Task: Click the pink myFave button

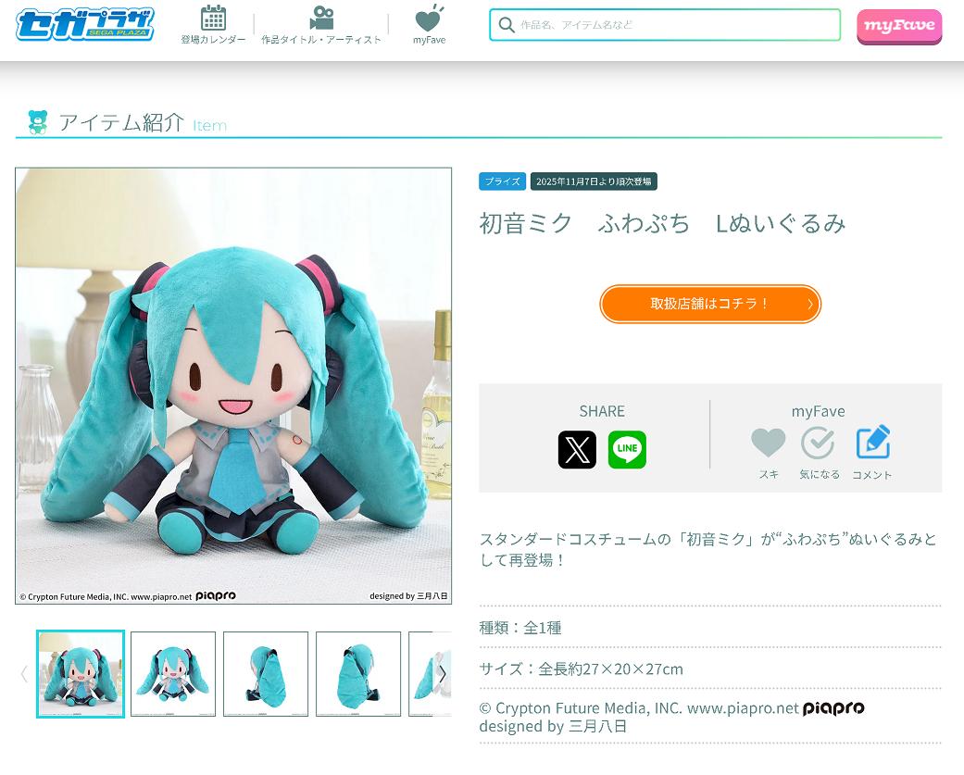Action: [x=899, y=27]
